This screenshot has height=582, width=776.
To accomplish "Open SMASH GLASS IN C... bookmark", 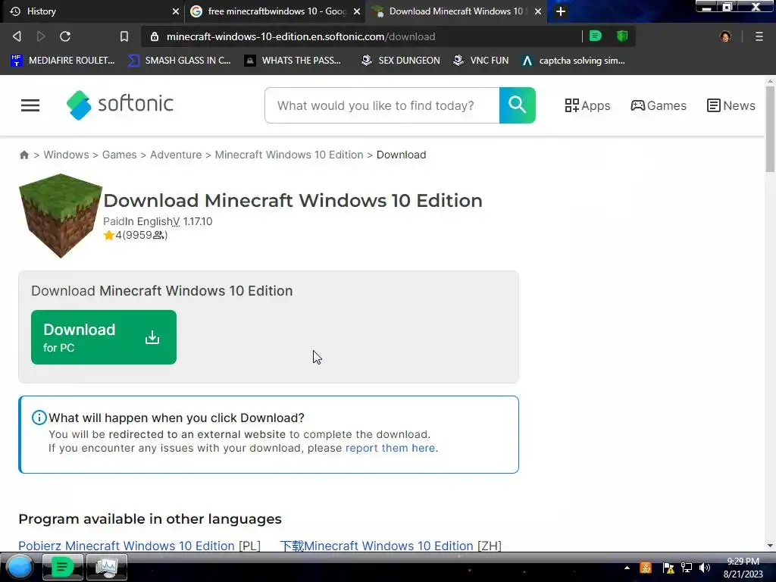I will point(179,61).
